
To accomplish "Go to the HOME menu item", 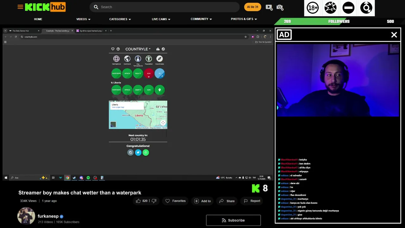I will [38, 19].
